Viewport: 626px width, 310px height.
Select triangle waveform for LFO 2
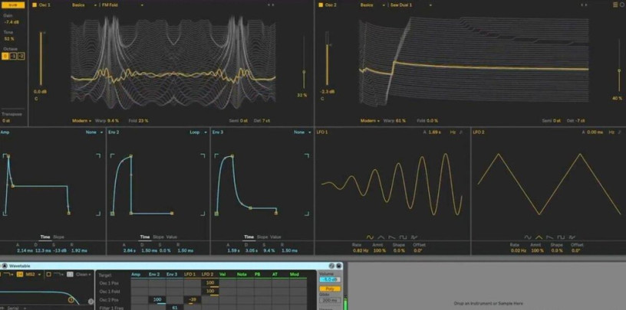click(539, 237)
